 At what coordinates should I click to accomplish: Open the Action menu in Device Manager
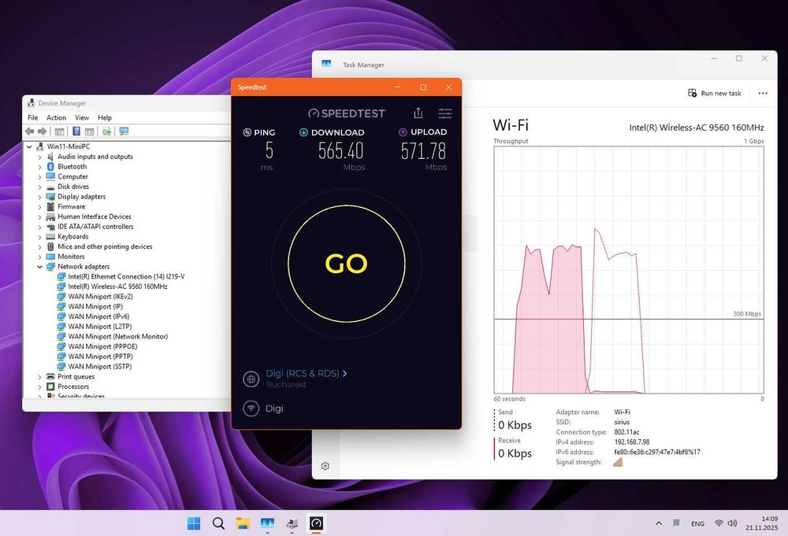pos(56,117)
